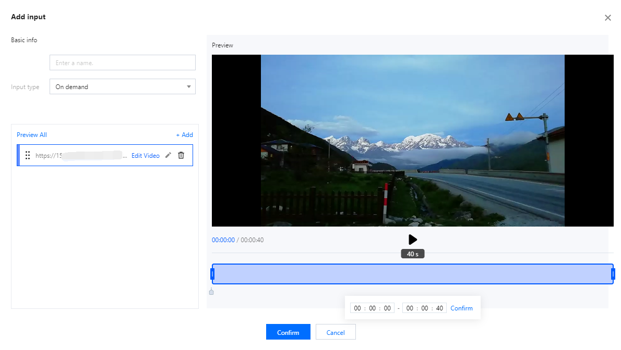Click the Enter a name input field
The height and width of the screenshot is (350, 621).
(122, 63)
